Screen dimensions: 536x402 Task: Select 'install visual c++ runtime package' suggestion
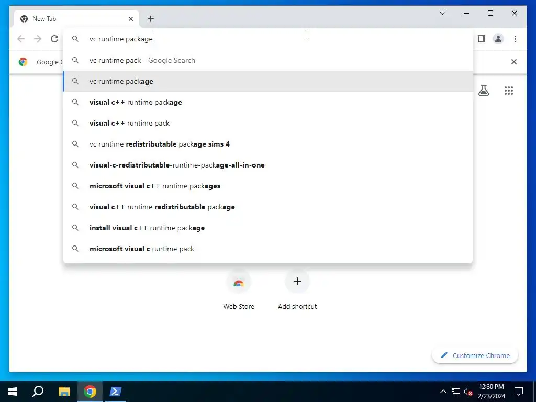[268, 228]
